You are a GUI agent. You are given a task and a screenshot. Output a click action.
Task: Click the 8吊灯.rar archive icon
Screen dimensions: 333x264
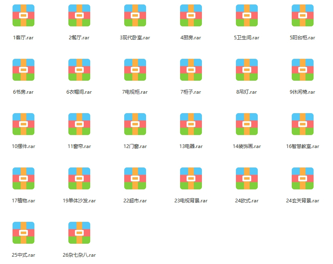click(247, 70)
